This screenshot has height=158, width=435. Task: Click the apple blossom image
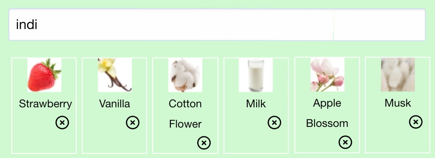pyautogui.click(x=327, y=74)
